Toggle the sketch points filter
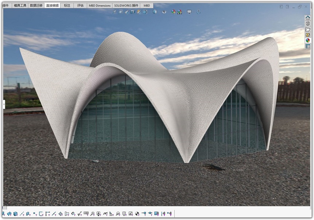This screenshot has height=220, width=314. tap(35, 214)
